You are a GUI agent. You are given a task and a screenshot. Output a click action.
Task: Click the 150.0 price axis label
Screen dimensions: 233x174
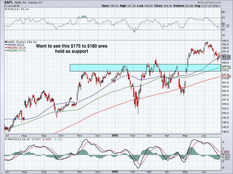click(x=225, y=113)
